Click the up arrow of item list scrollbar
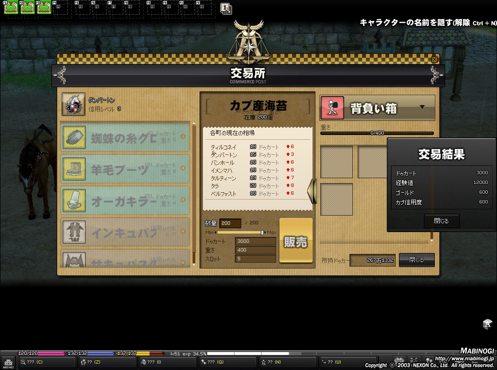This screenshot has width=497, height=370. pos(194,124)
